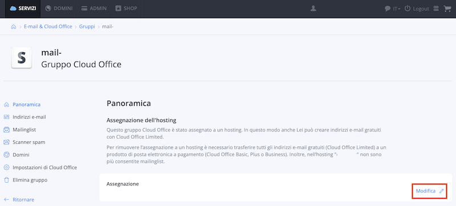Click the star icon in SHOP tab

click(118, 9)
